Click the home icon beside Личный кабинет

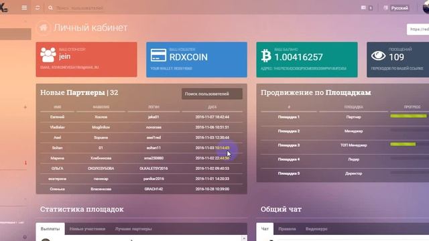pyautogui.click(x=44, y=27)
